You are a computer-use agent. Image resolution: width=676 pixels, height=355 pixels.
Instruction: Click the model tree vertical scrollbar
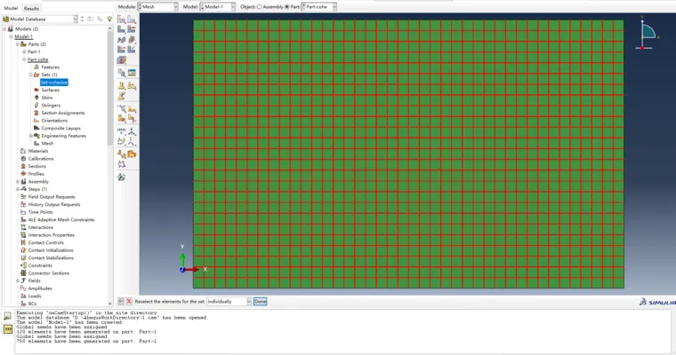pyautogui.click(x=109, y=88)
